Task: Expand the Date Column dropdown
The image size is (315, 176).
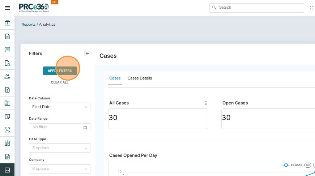Action: 60,107
